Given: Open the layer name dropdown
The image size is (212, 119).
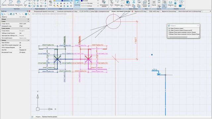Looking at the screenshot, I should [72, 1].
